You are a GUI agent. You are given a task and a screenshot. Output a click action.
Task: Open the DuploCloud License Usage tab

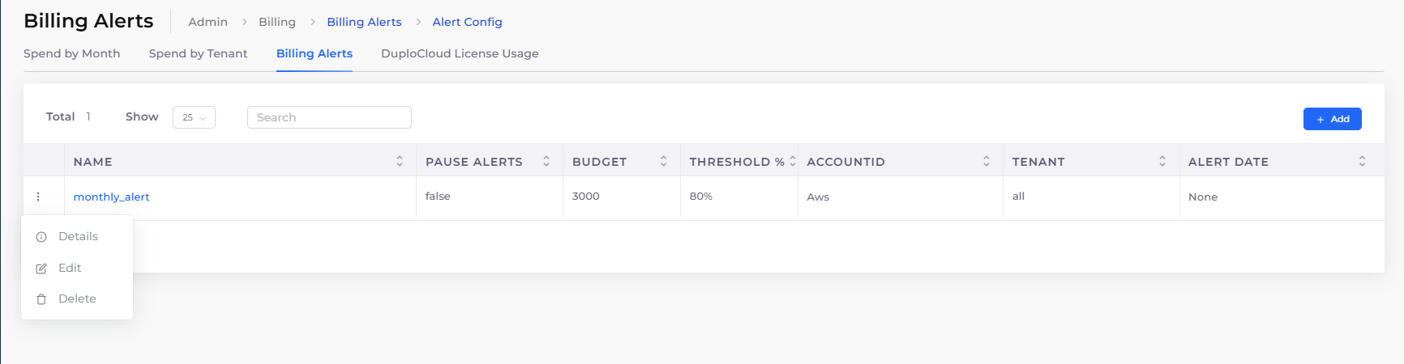pos(460,53)
